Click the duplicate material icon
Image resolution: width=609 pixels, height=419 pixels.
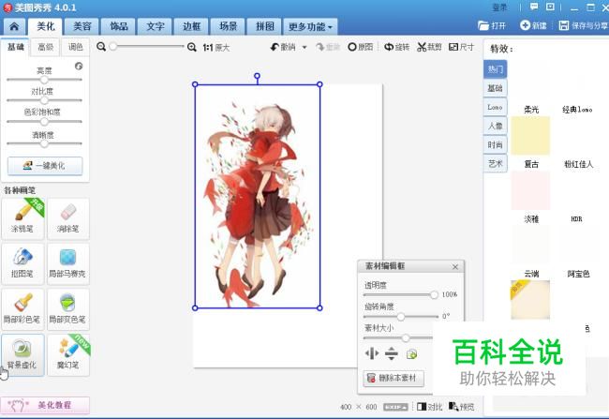[x=411, y=354]
